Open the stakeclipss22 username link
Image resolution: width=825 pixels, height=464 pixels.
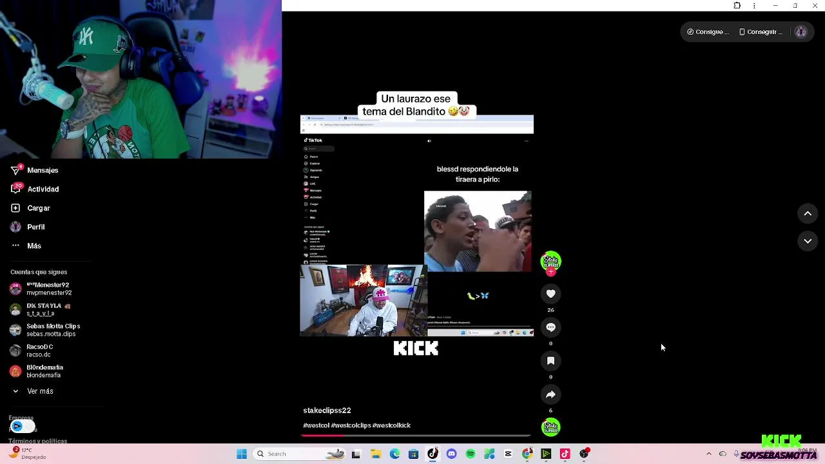(x=327, y=411)
